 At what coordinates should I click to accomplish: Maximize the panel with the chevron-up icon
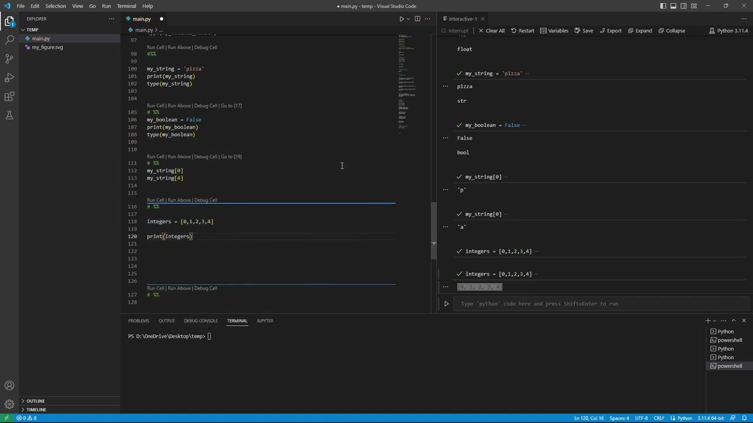(734, 321)
